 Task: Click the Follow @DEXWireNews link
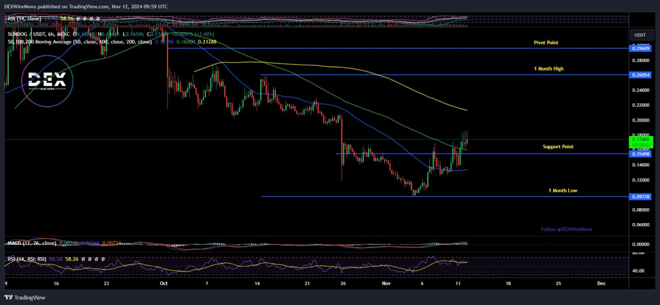(x=566, y=229)
